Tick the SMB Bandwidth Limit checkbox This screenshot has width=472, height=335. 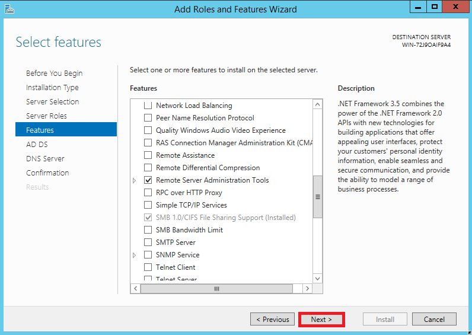(x=148, y=230)
